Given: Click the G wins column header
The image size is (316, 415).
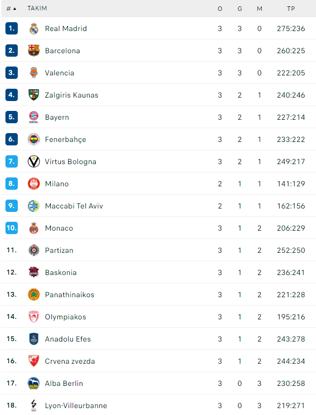Looking at the screenshot, I should (x=239, y=9).
